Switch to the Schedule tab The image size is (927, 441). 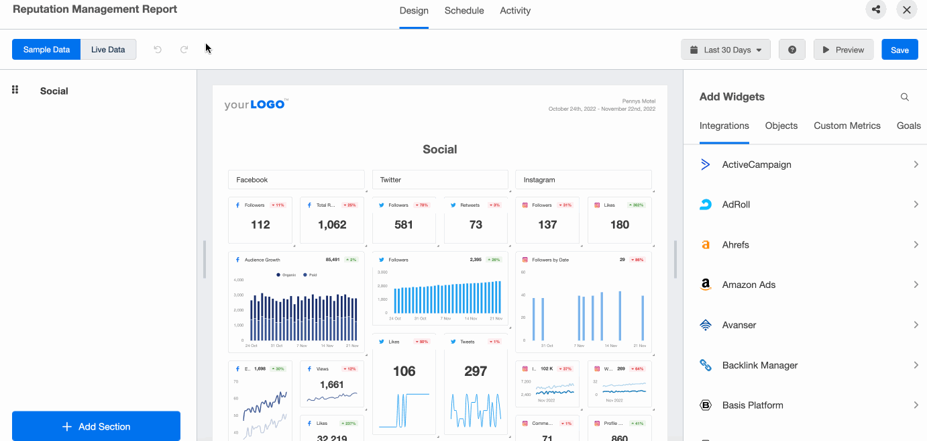[463, 11]
